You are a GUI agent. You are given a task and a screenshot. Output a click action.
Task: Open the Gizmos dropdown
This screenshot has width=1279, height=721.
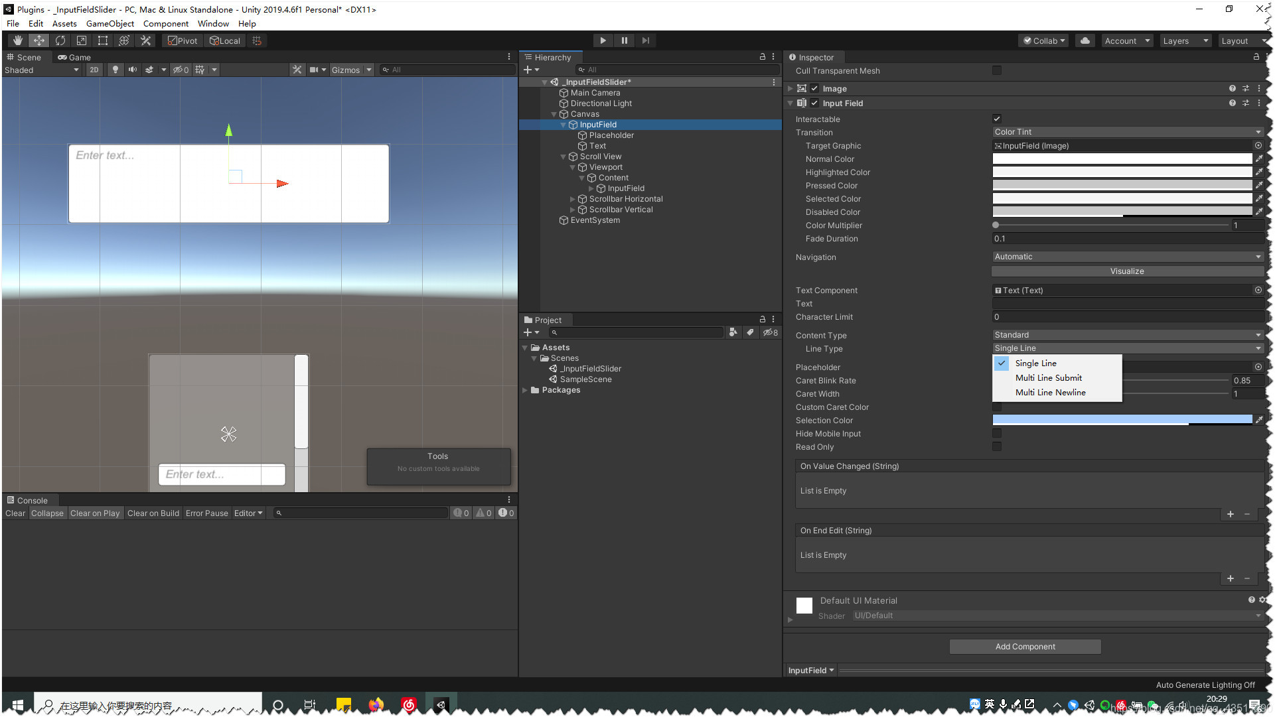point(351,70)
